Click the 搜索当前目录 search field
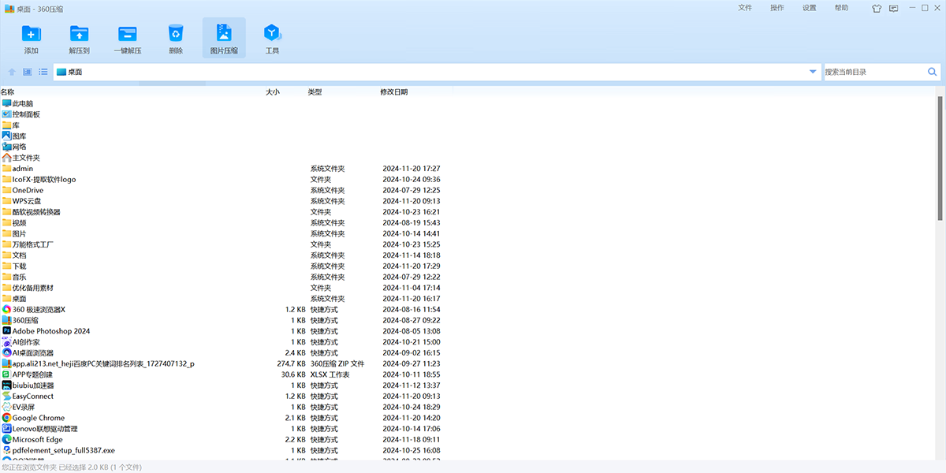Viewport: 946px width, 473px height. click(873, 72)
